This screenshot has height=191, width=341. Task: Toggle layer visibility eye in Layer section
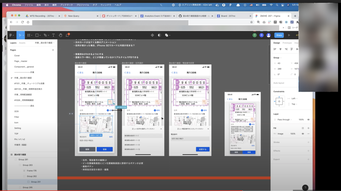point(308,120)
